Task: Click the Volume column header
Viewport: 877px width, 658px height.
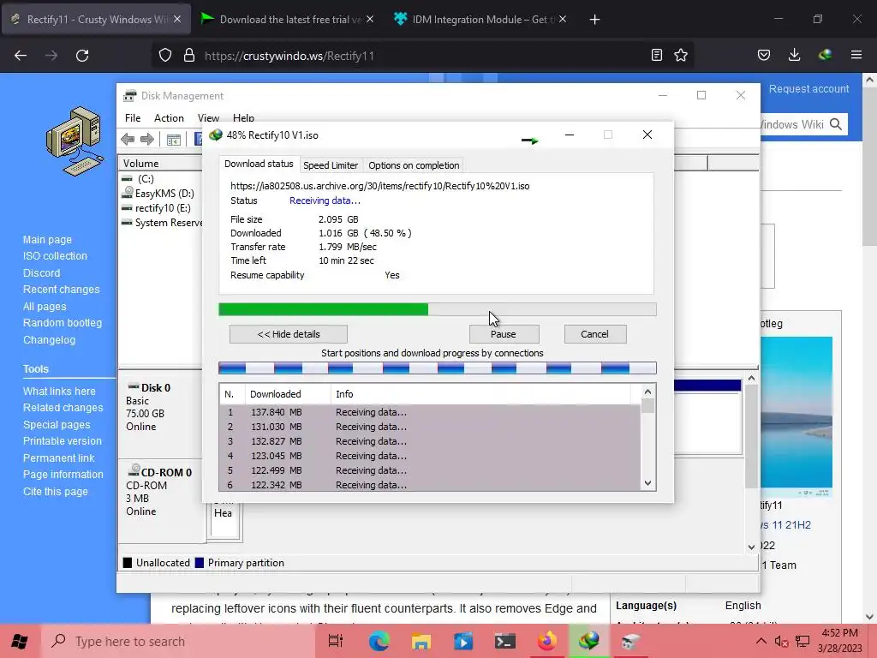Action: point(160,164)
